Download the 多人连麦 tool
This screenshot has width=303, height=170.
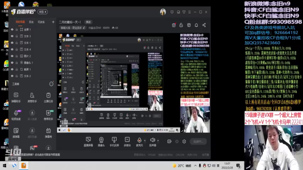pyautogui.click(x=32, y=115)
